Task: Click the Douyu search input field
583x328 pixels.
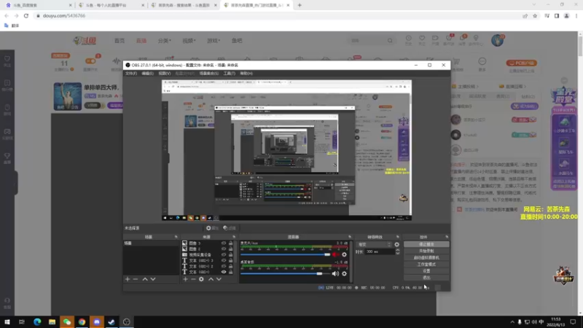Action: [367, 41]
